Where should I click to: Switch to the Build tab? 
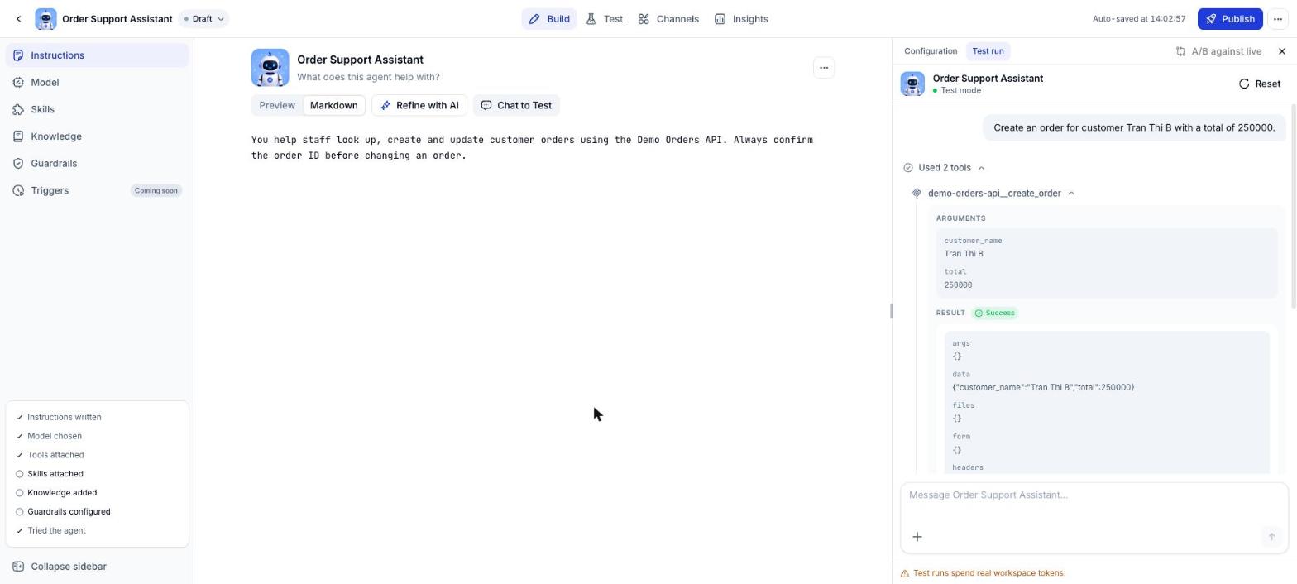tap(549, 19)
